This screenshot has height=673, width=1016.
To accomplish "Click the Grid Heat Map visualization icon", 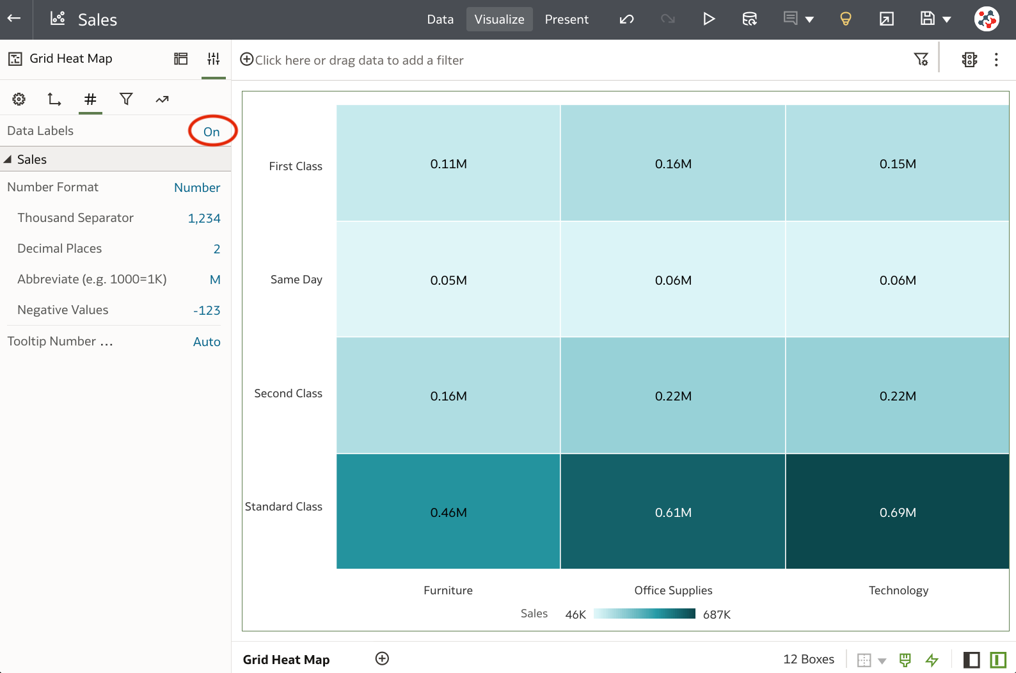I will pyautogui.click(x=15, y=59).
